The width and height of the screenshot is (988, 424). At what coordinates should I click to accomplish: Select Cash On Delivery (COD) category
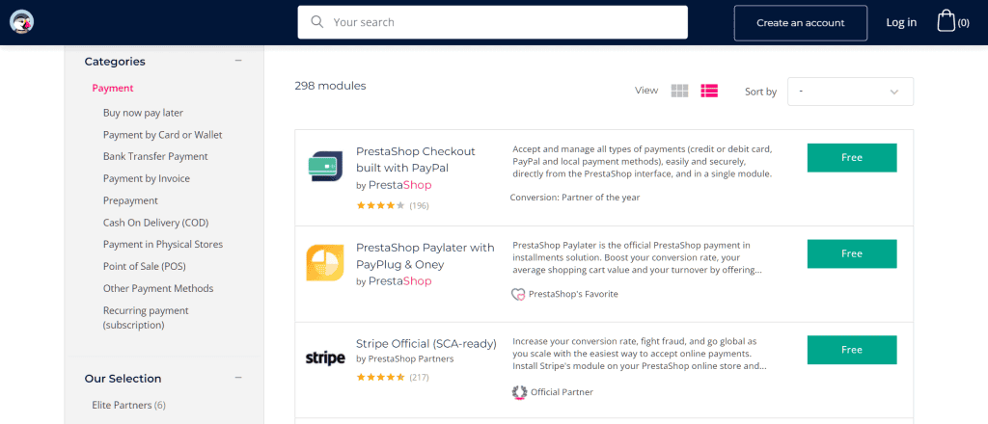click(155, 223)
